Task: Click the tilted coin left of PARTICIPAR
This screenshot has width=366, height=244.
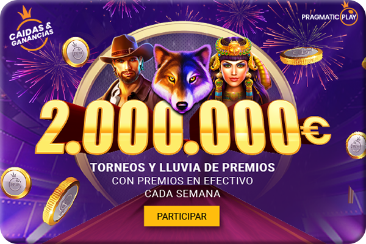Action: 61,201
